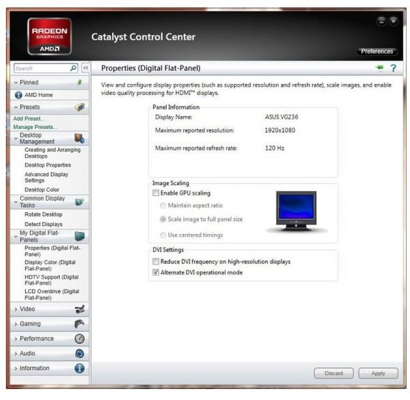Pin this page using green pin icon
Screen dimensions: 410x400
[x=379, y=68]
